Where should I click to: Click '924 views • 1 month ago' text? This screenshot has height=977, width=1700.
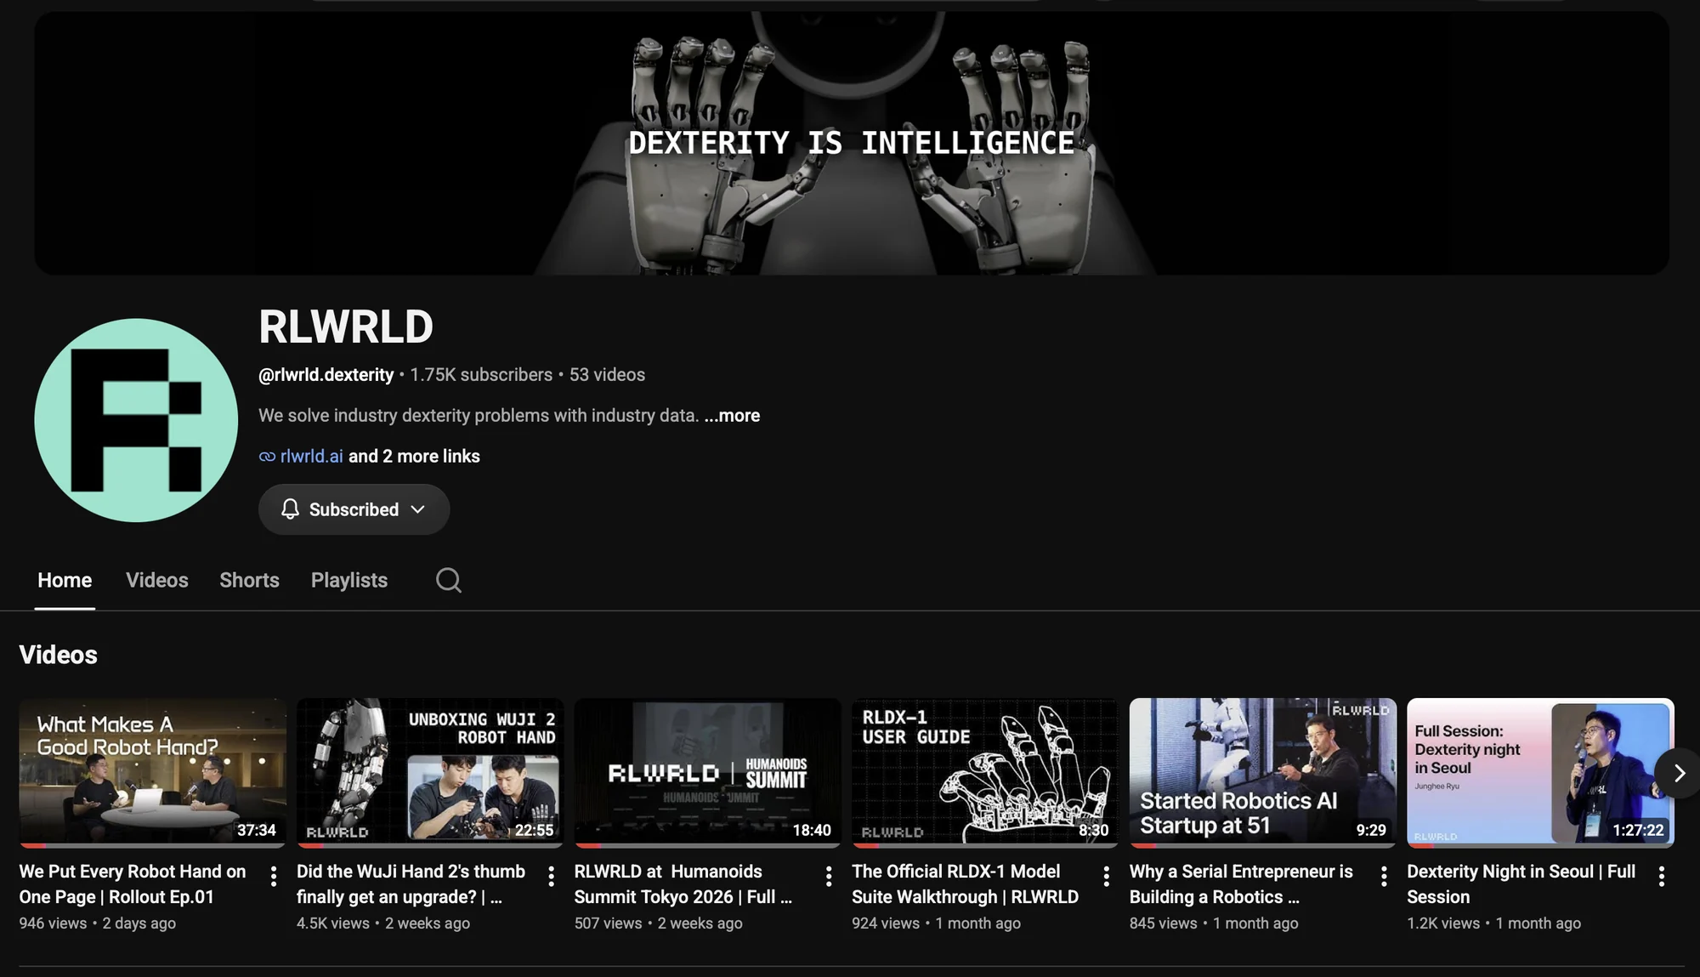click(x=936, y=923)
